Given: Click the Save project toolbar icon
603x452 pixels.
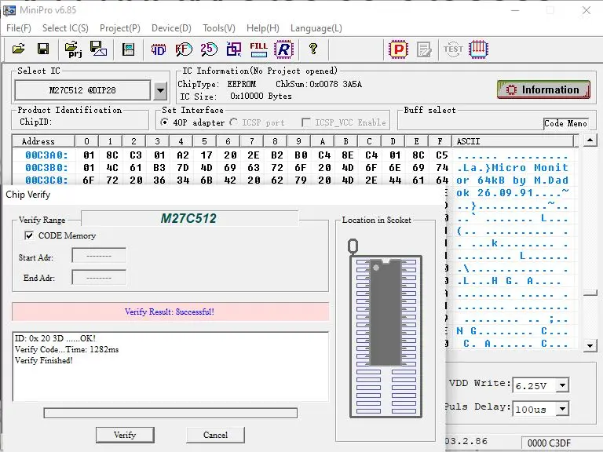Looking at the screenshot, I should pyautogui.click(x=98, y=49).
